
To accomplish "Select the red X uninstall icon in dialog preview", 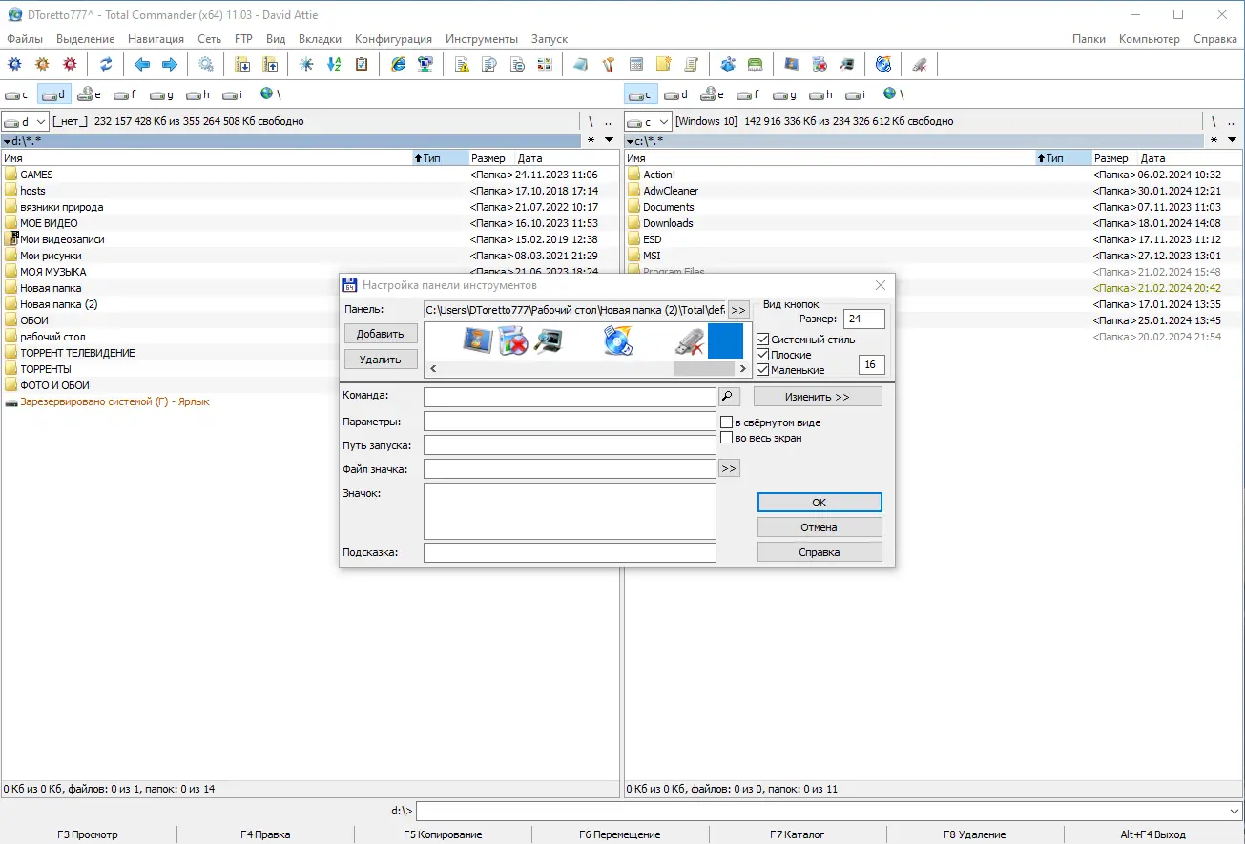I will click(x=513, y=340).
